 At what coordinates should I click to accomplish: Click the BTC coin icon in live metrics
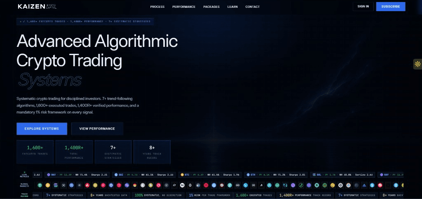point(182,175)
